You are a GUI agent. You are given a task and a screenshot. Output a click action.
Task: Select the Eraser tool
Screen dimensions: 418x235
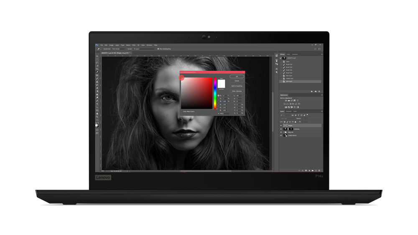pos(97,88)
